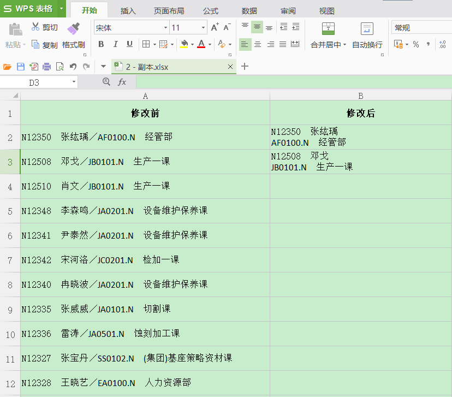Click the Increase Font Size icon
Screen dimensions: 452x397
[215, 27]
